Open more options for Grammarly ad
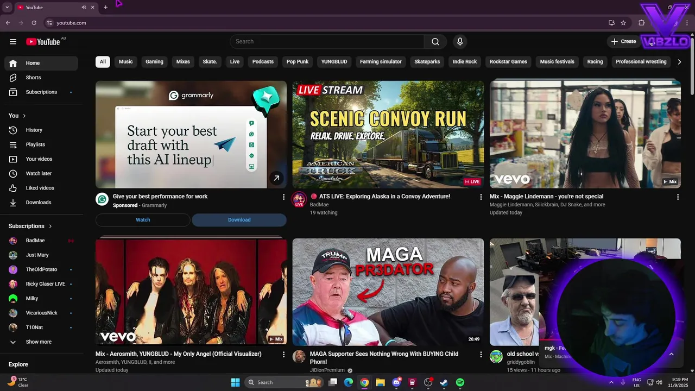 [283, 197]
